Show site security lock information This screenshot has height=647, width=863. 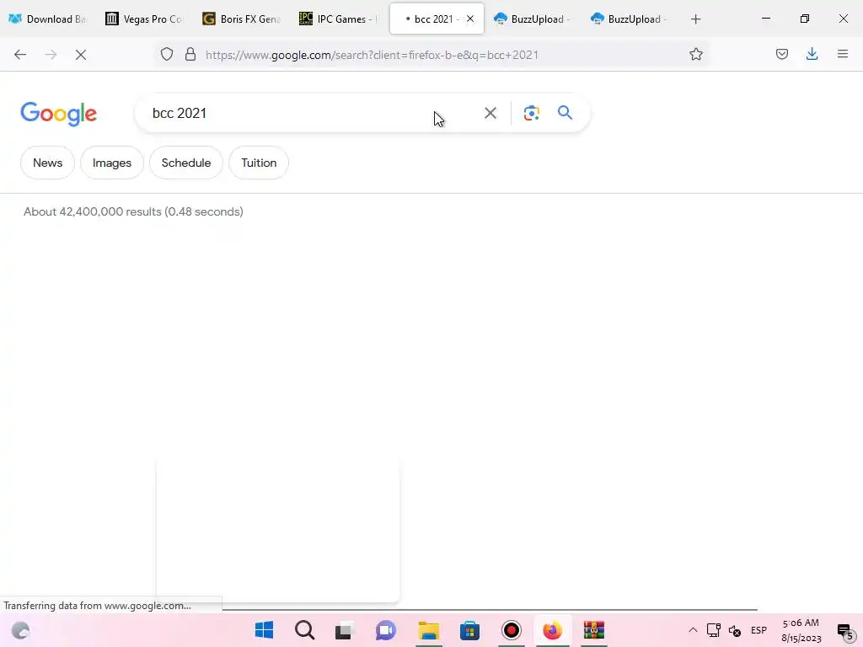click(x=190, y=55)
